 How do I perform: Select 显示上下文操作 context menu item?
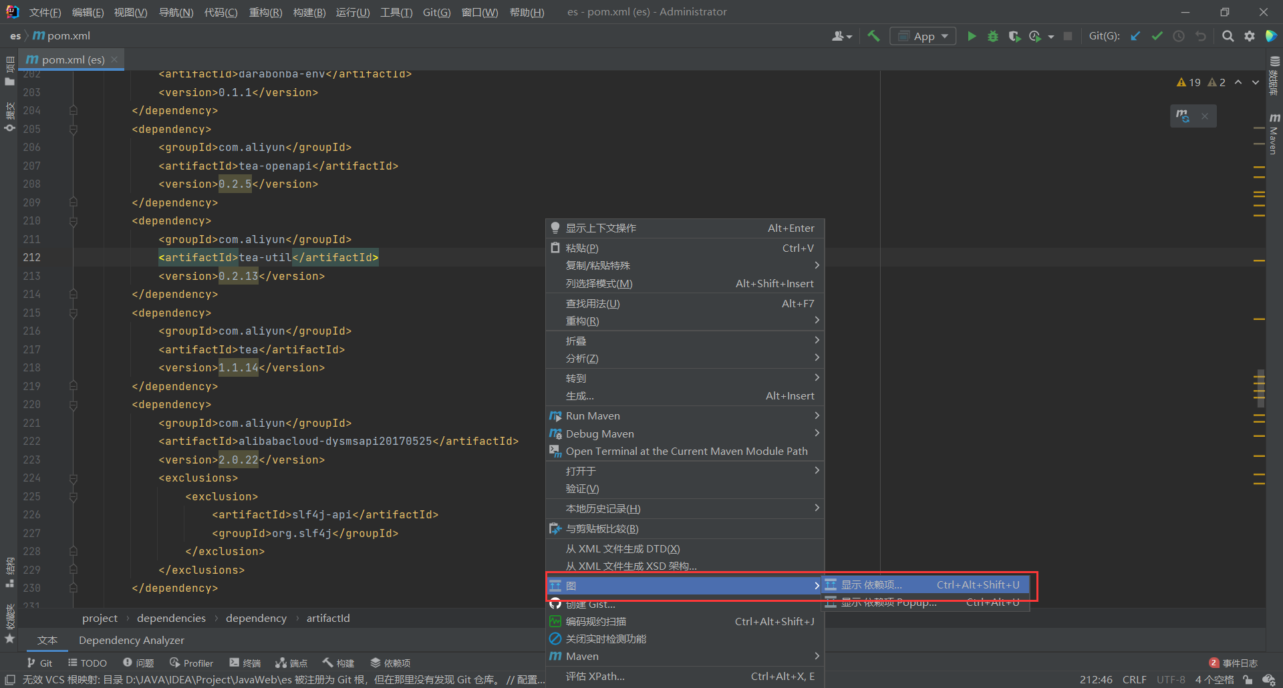[x=685, y=228]
